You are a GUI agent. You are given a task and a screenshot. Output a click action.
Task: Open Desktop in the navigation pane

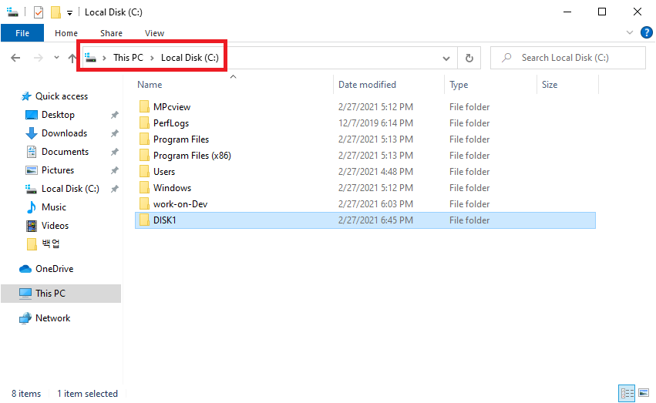(58, 115)
